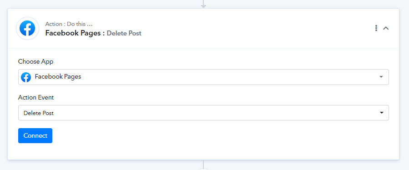
Task: Open the Action Event dropdown arrow
Action: click(382, 113)
